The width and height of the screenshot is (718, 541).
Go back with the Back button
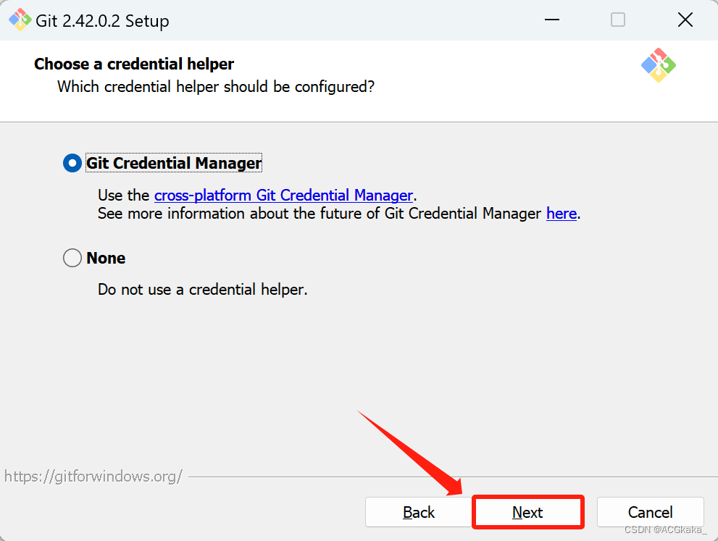coord(419,512)
